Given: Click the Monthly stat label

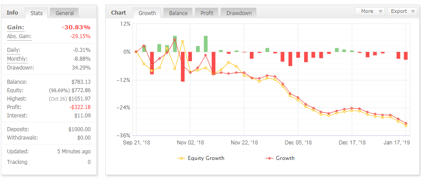Looking at the screenshot, I should coord(17,59).
